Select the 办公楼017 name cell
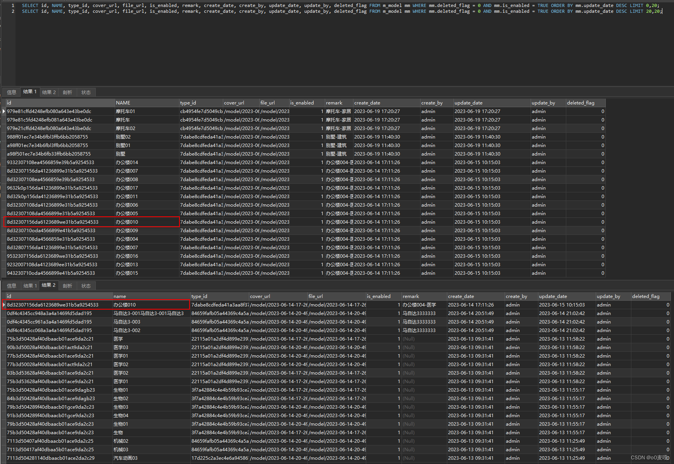The width and height of the screenshot is (674, 464). point(147,188)
